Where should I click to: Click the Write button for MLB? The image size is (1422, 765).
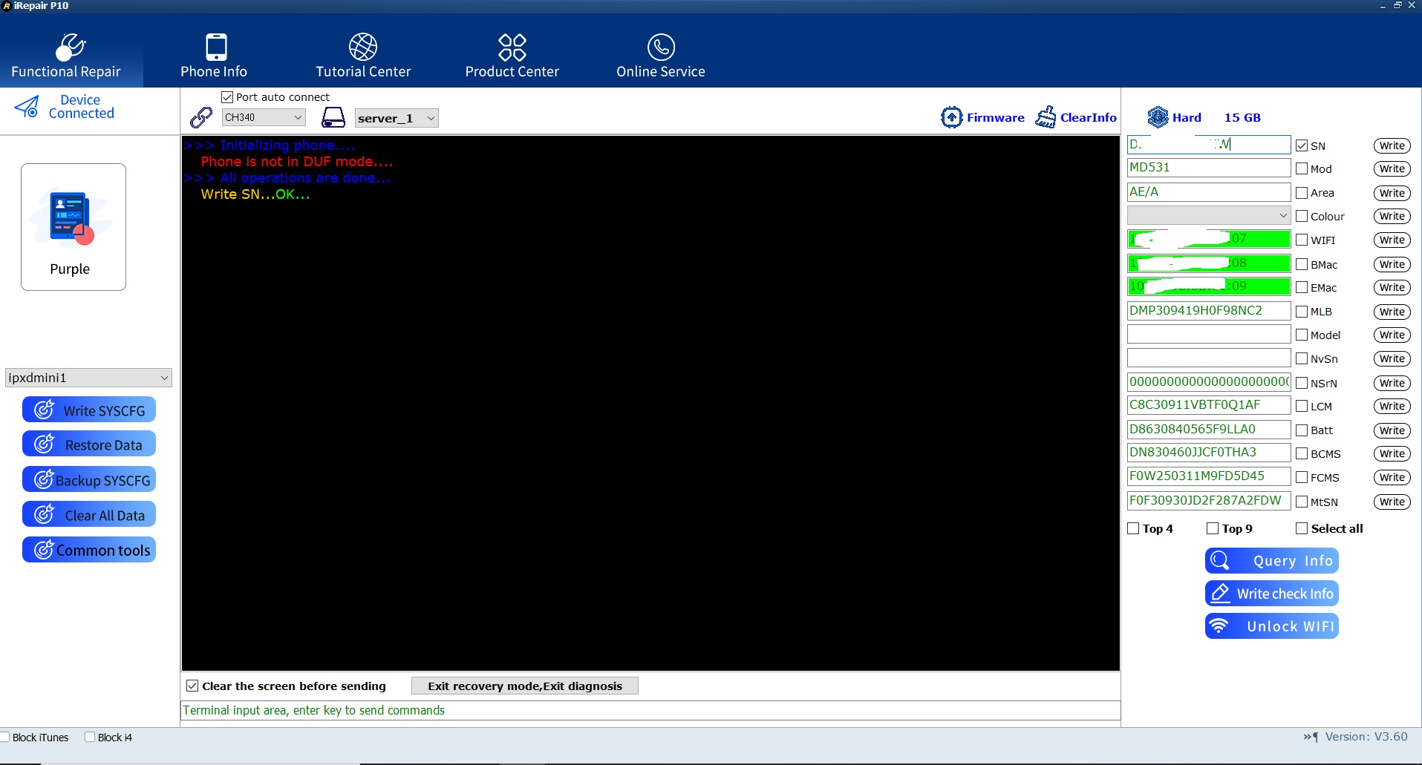coord(1392,312)
